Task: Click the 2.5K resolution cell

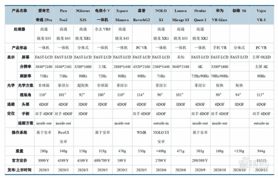Action: [103, 67]
